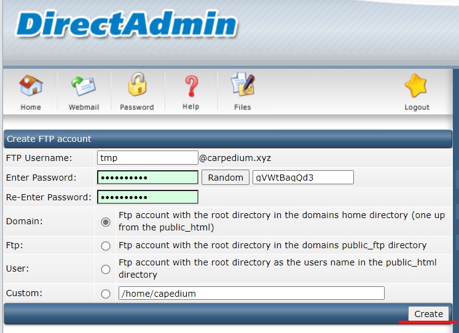This screenshot has width=459, height=333.
Task: Select the Domain root directory radio button
Action: click(x=106, y=222)
